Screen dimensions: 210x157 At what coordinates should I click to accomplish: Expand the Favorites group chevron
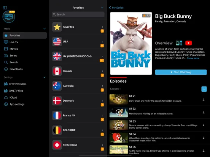(x=103, y=27)
